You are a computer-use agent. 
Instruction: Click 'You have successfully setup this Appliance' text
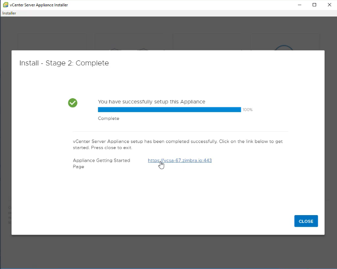151,102
